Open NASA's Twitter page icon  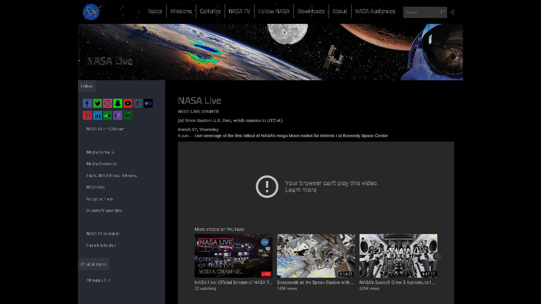point(97,103)
